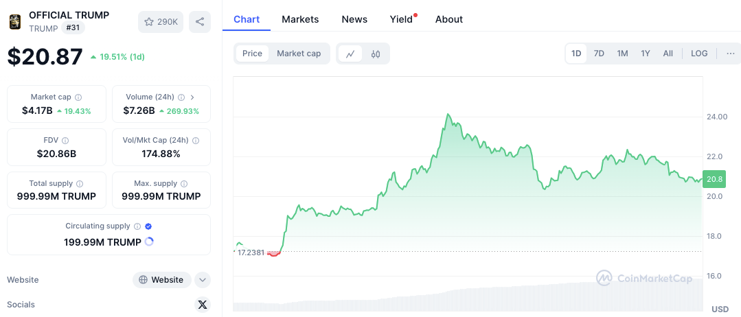The width and height of the screenshot is (741, 317).
Task: Expand Volume (24h) details arrow
Action: [x=192, y=97]
